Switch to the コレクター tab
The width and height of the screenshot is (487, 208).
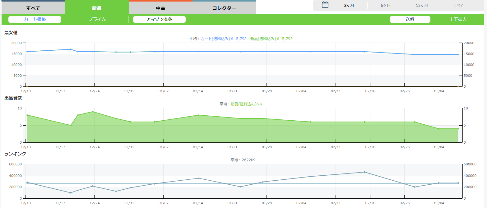224,8
